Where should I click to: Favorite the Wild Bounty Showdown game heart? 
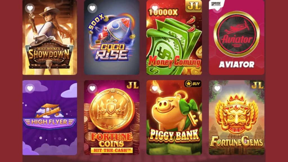click(30, 8)
